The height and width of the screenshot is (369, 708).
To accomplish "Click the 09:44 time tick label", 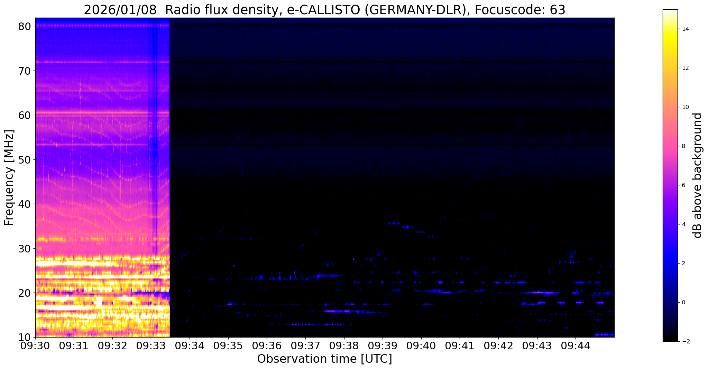I will coord(576,345).
